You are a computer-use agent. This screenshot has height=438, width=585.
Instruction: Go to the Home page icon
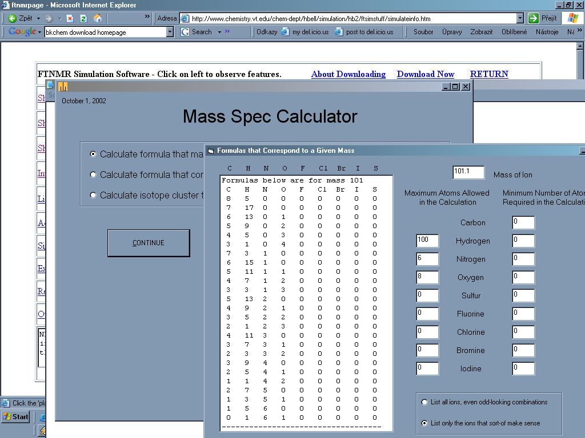(98, 18)
